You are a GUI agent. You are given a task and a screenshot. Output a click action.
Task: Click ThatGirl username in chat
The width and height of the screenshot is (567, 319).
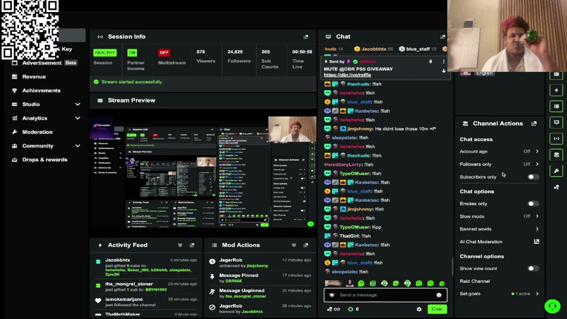coord(349,236)
